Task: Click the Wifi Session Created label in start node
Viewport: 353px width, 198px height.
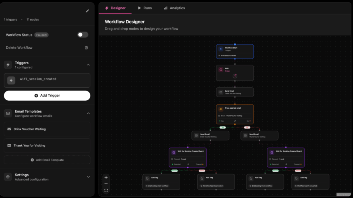Action: 228,56
